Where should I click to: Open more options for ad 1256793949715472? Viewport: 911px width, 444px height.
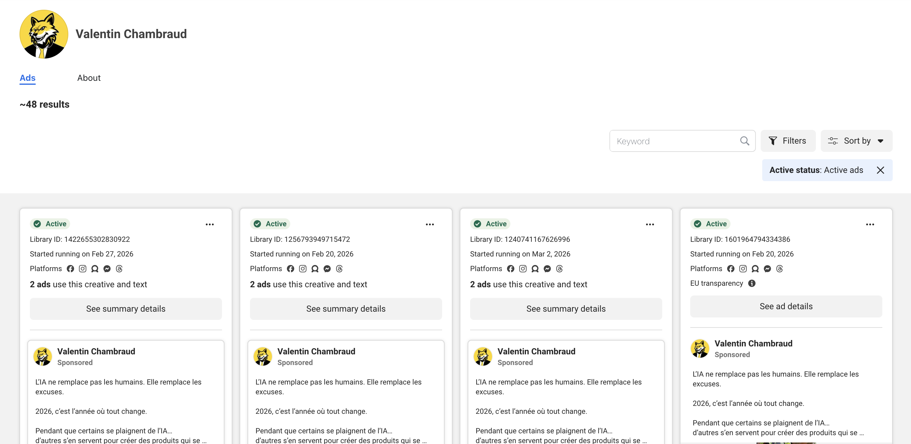point(430,224)
